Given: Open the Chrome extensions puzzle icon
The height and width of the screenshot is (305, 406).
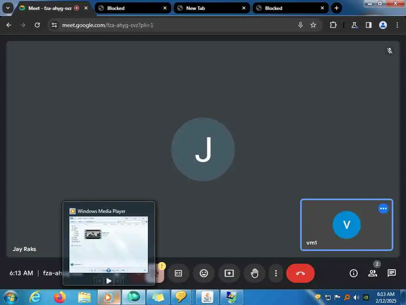Looking at the screenshot, I should pyautogui.click(x=333, y=25).
